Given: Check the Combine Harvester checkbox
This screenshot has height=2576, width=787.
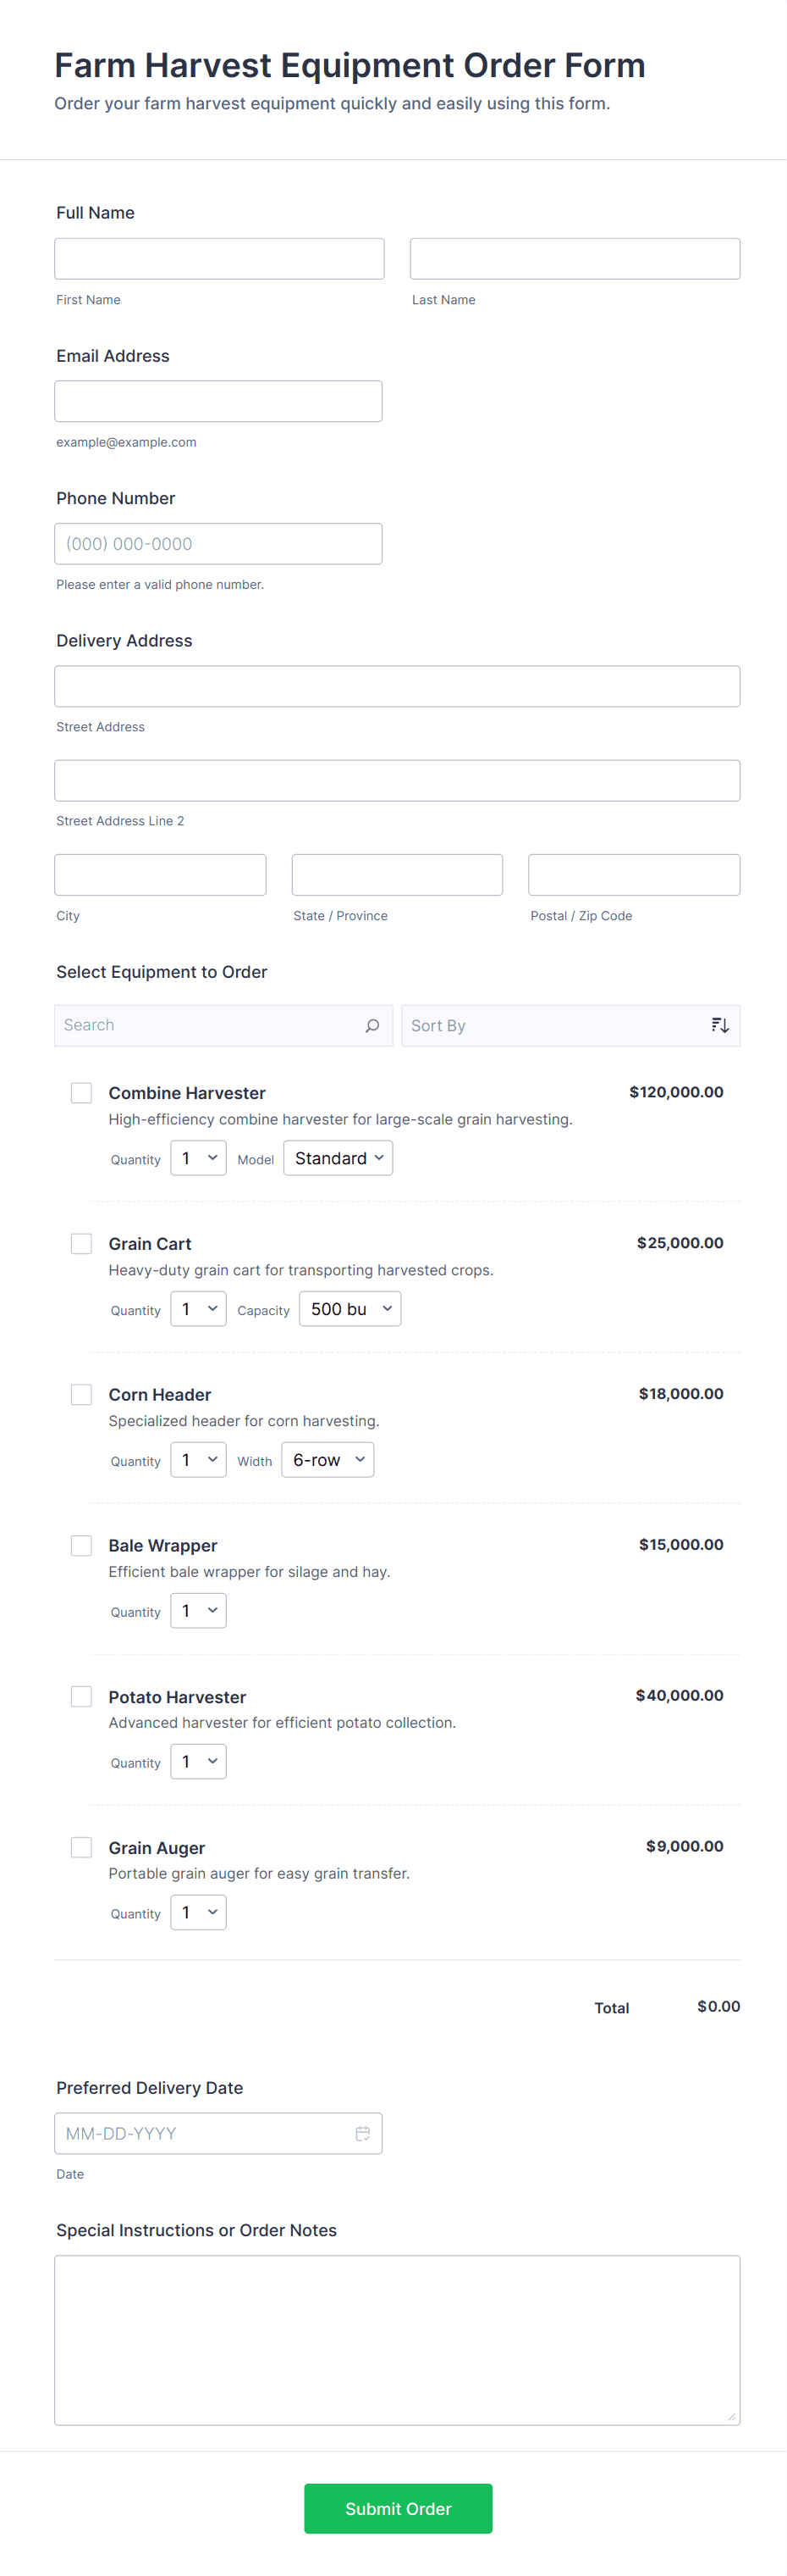Looking at the screenshot, I should point(81,1092).
